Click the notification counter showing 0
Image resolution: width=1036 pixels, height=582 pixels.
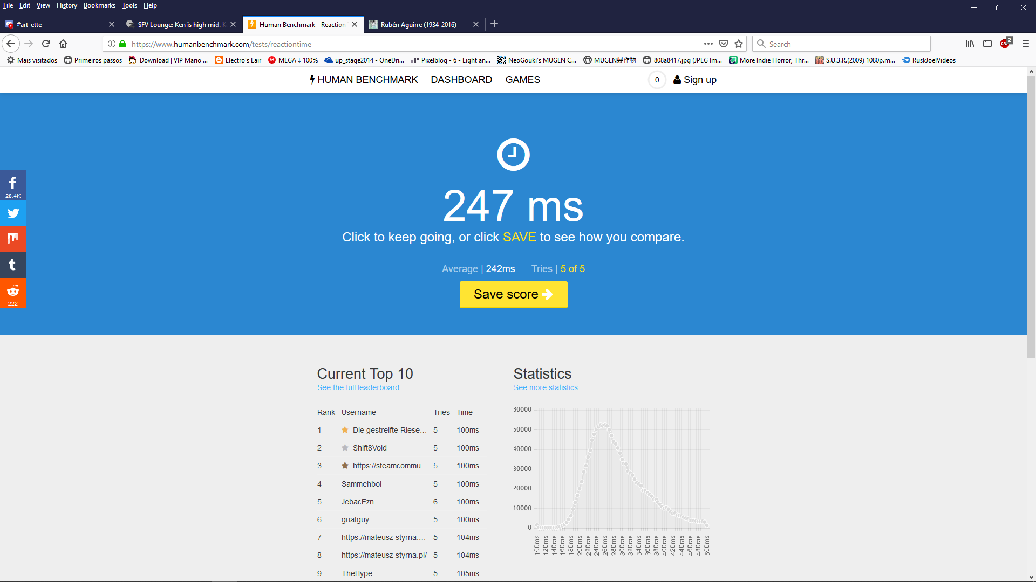(x=657, y=80)
